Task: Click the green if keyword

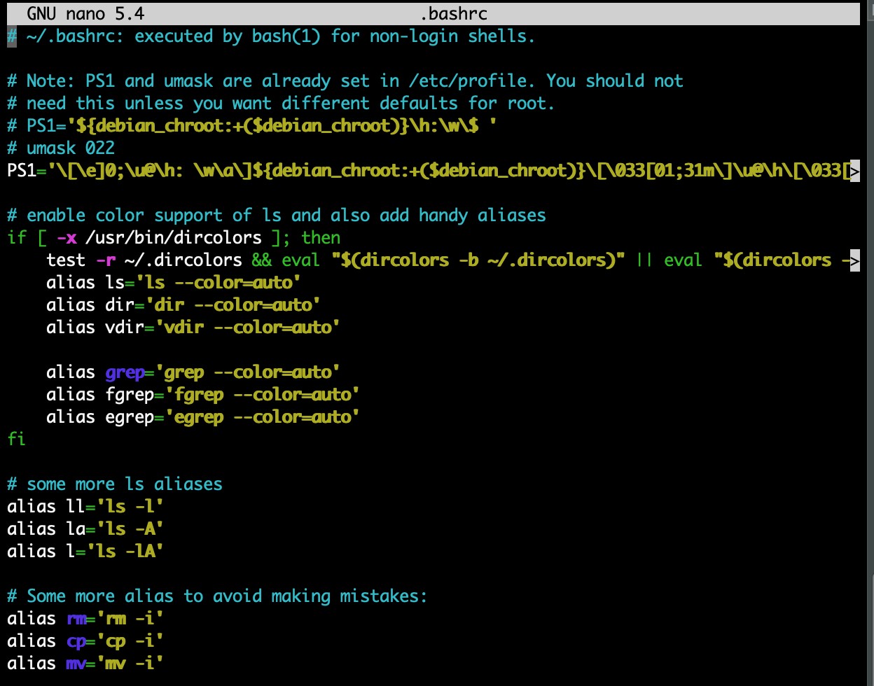Action: click(16, 237)
